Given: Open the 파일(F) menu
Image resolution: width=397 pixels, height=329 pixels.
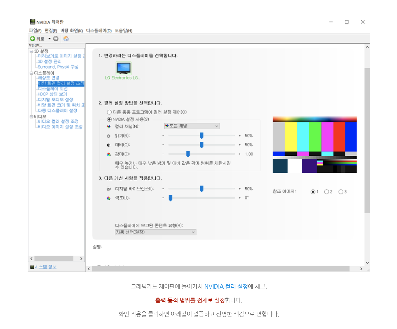Looking at the screenshot, I should pos(35,31).
